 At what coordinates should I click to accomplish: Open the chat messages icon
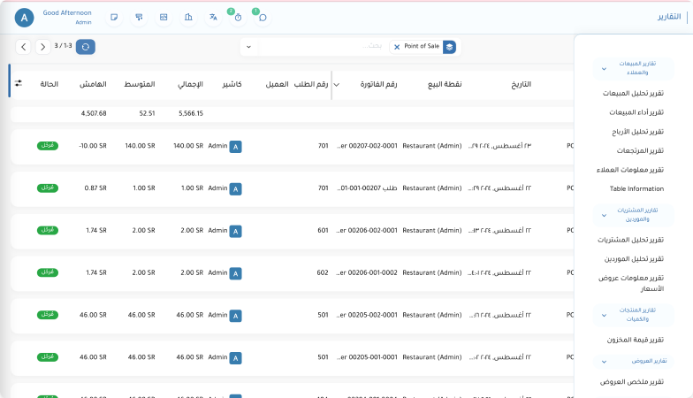(263, 18)
